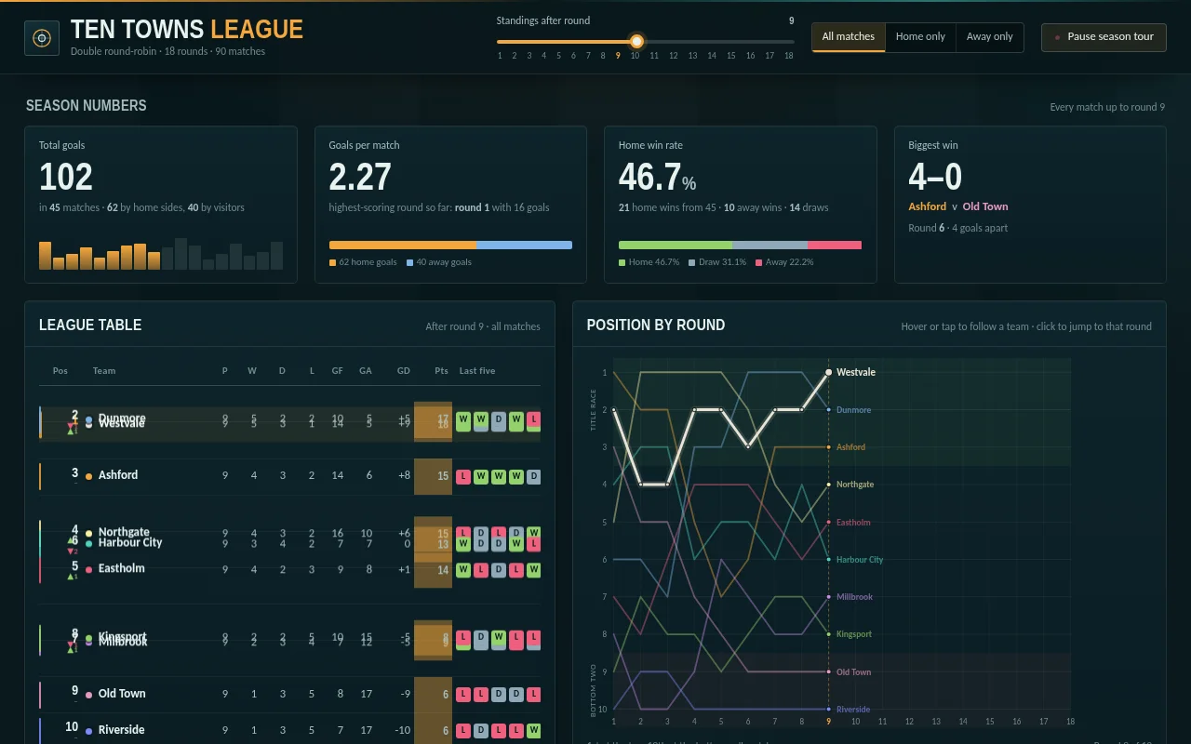Click the Away 22.2% legend entry
Screen dimensions: 1191x744
click(784, 262)
